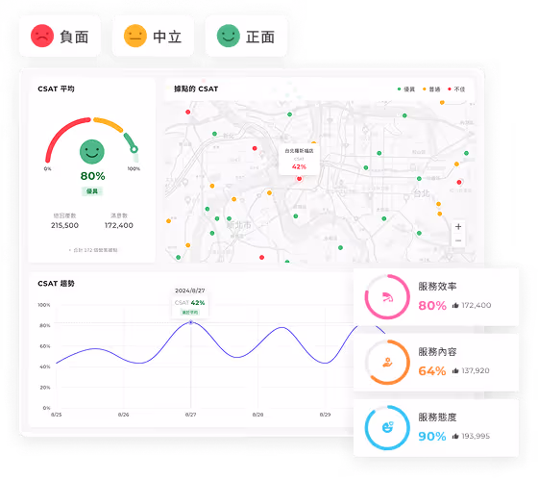The height and width of the screenshot is (480, 538).
Task: Click thumbs-up icon beside 193,995
Action: point(455,436)
